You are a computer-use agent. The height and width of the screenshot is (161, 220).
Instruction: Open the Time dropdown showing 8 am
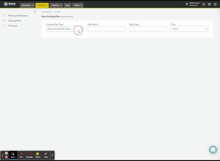point(189,29)
